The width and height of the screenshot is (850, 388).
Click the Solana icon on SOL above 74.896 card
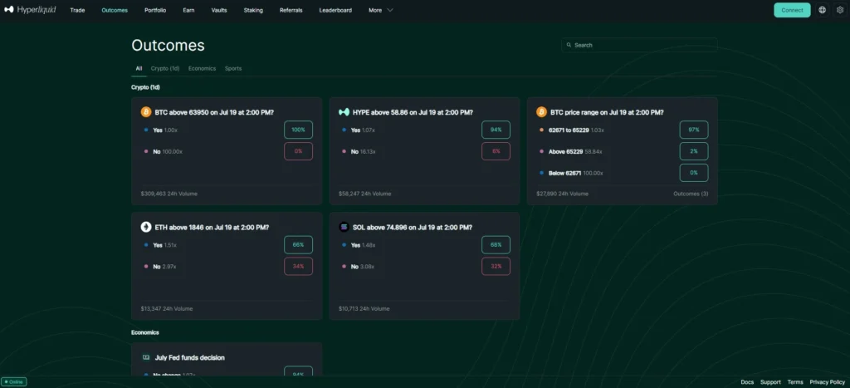344,227
